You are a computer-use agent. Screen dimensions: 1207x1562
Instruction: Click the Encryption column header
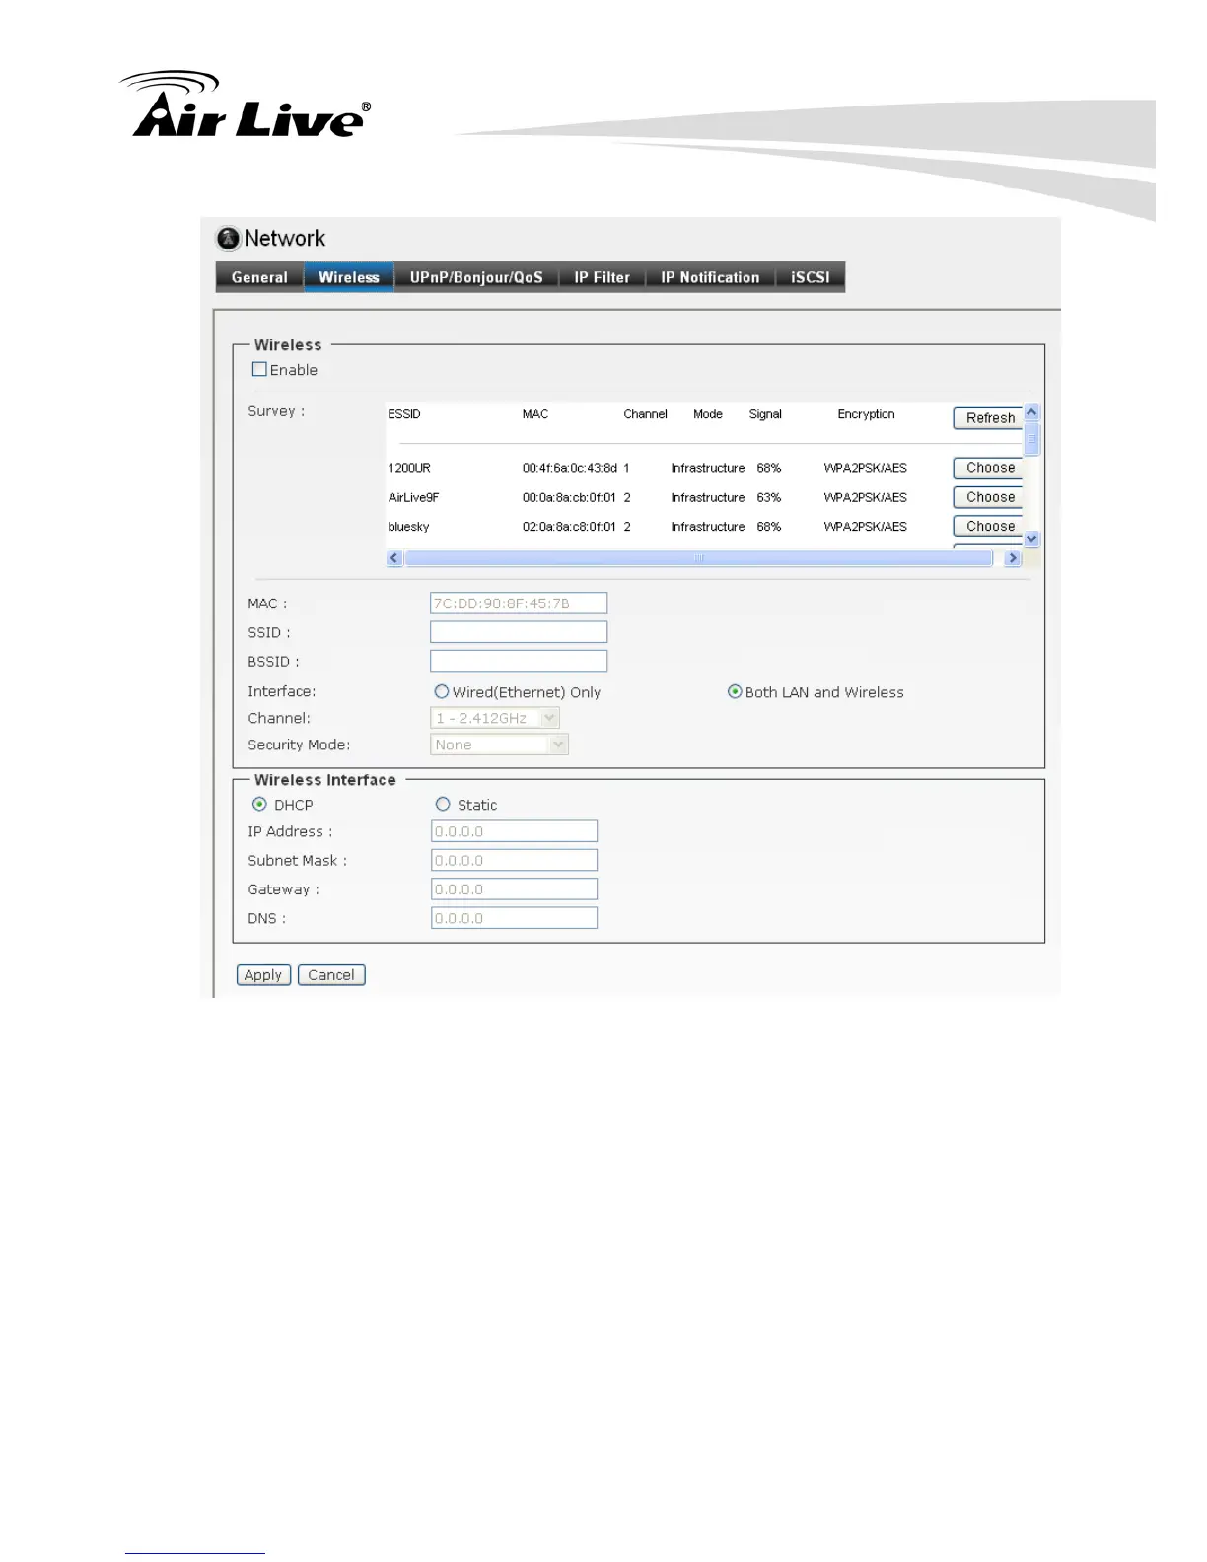[x=867, y=414]
